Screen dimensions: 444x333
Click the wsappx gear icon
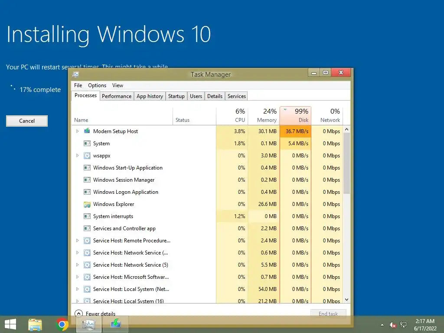pos(87,156)
